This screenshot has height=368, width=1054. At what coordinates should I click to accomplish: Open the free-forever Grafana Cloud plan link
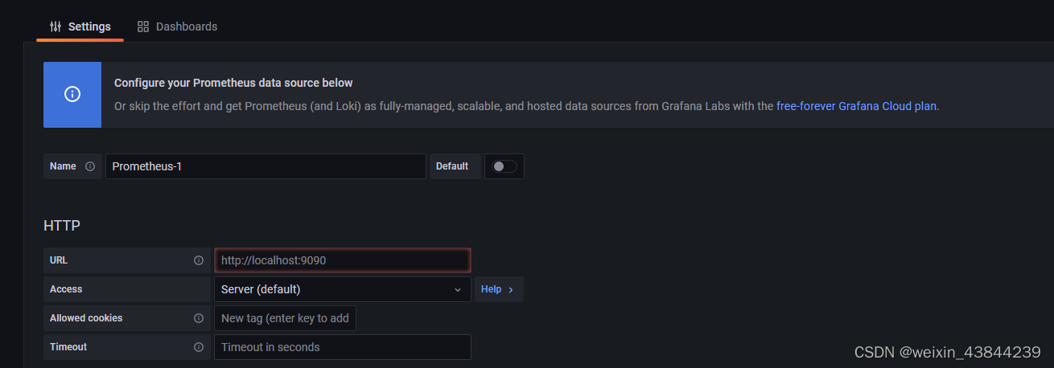coord(856,106)
